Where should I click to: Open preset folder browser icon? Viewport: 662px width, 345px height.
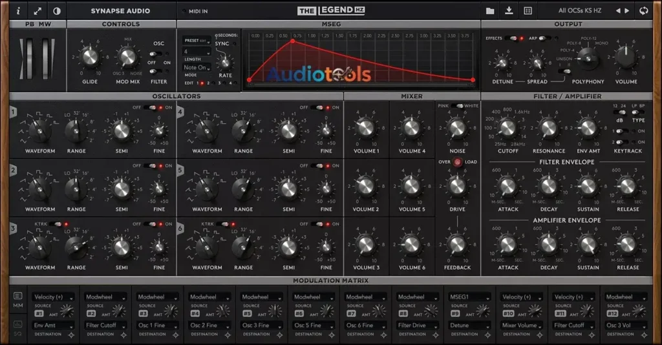pos(490,11)
